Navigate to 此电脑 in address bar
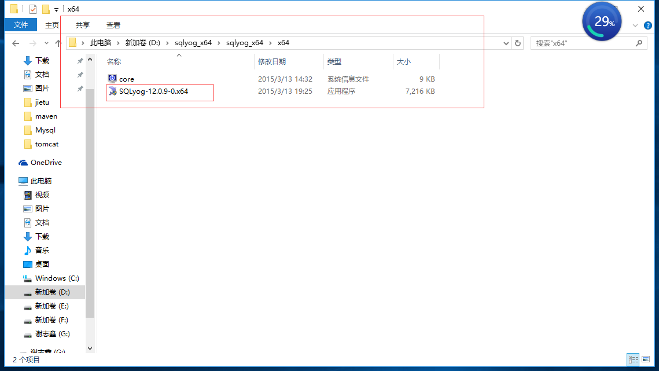Screen dimensions: 659x371 click(101, 43)
